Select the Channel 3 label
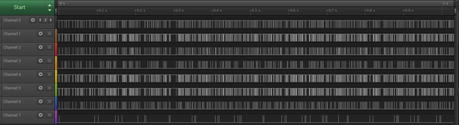Viewport: 459px width, 125px height. [x=12, y=61]
